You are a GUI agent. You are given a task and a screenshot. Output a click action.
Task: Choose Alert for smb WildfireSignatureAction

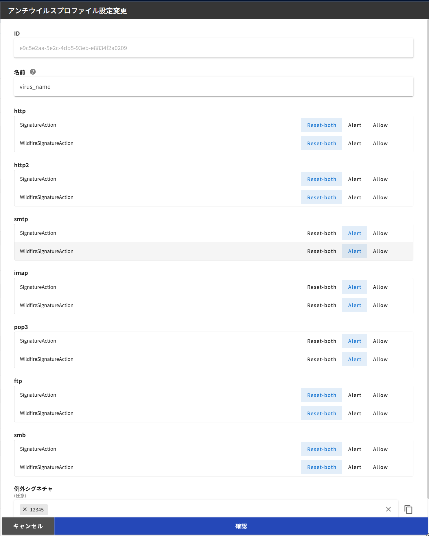(x=354, y=467)
